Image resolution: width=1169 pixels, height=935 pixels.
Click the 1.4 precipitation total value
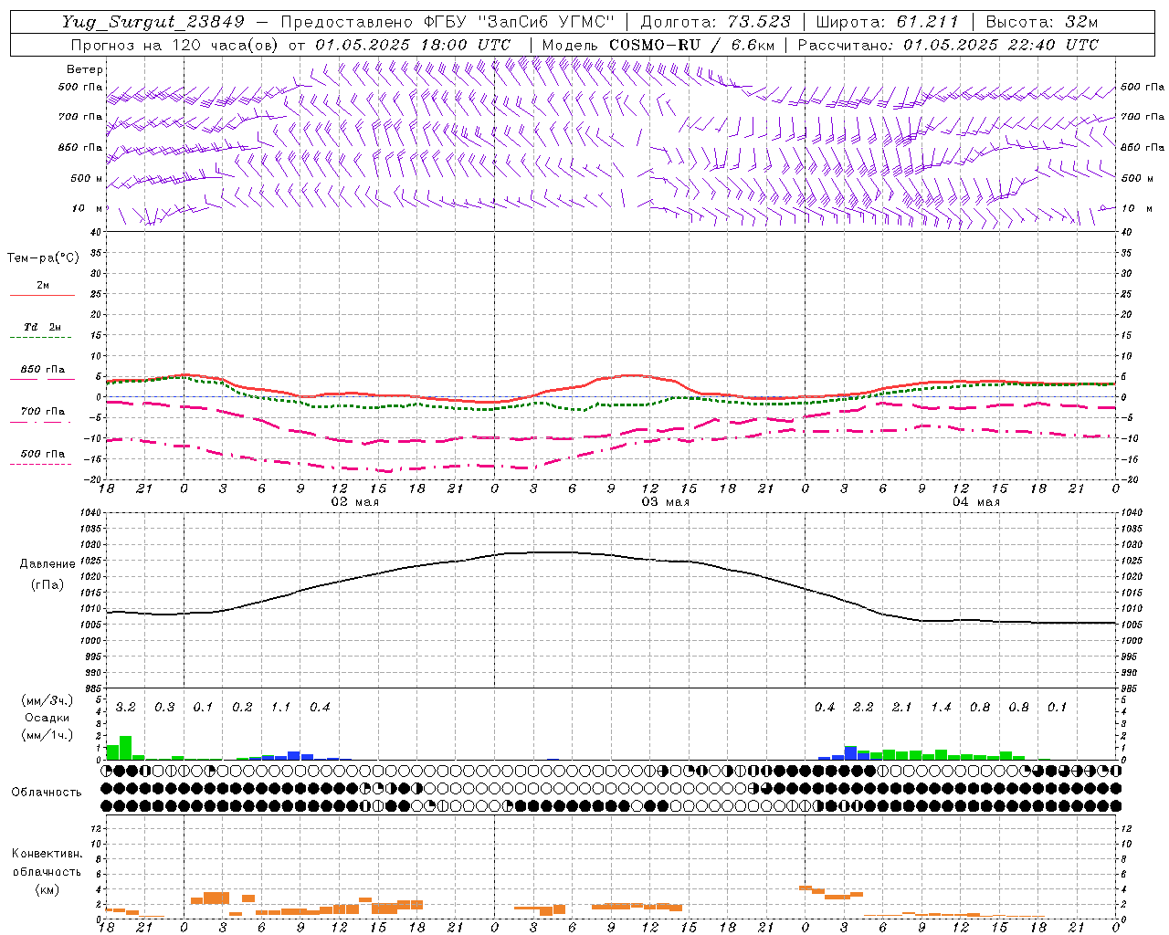(x=941, y=707)
